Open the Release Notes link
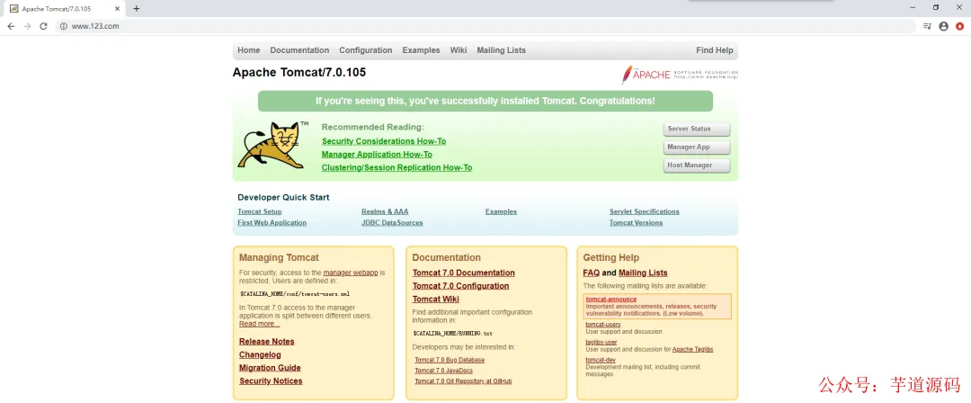The width and height of the screenshot is (971, 403). pyautogui.click(x=267, y=342)
